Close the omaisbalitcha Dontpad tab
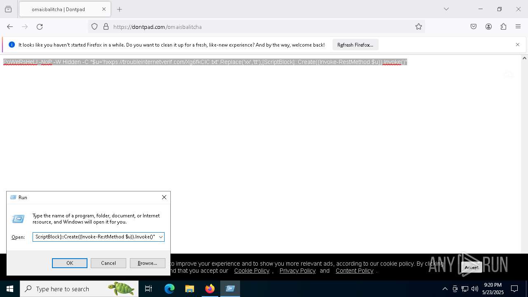Viewport: 528px width, 297px height. (x=104, y=9)
